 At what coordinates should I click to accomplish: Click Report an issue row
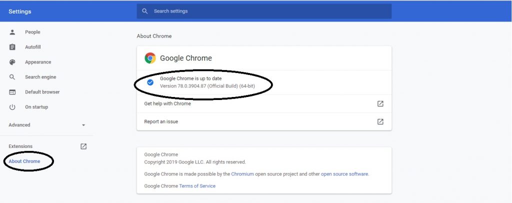264,121
